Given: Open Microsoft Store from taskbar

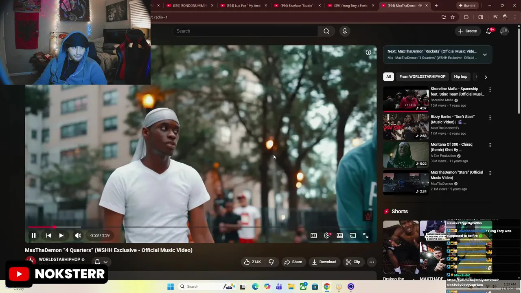Looking at the screenshot, I should pyautogui.click(x=315, y=286).
